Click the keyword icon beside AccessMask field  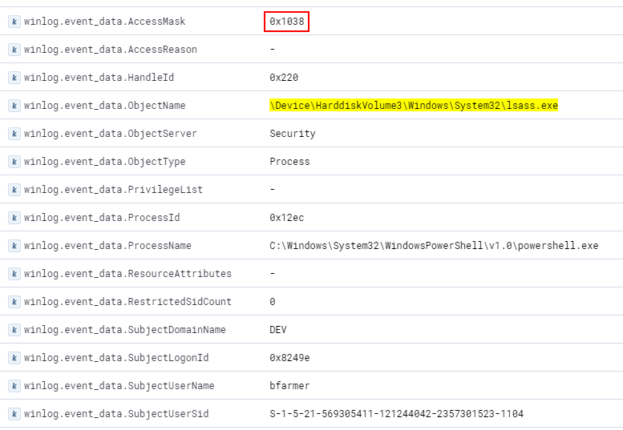(x=14, y=22)
